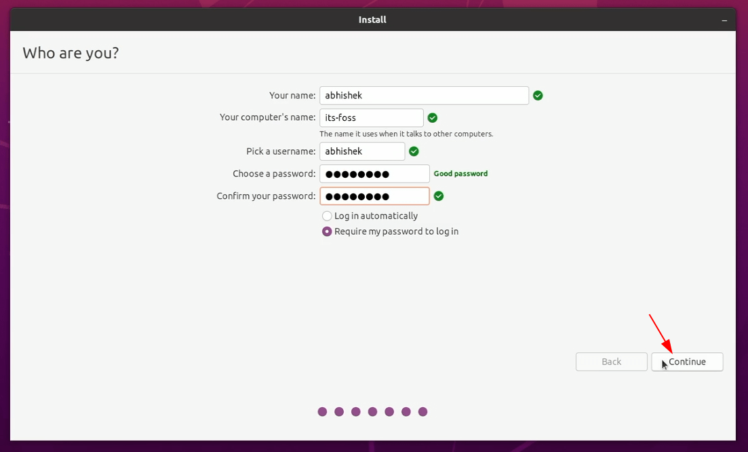The width and height of the screenshot is (748, 452).
Task: Click the greyed-out Back button
Action: click(x=611, y=362)
